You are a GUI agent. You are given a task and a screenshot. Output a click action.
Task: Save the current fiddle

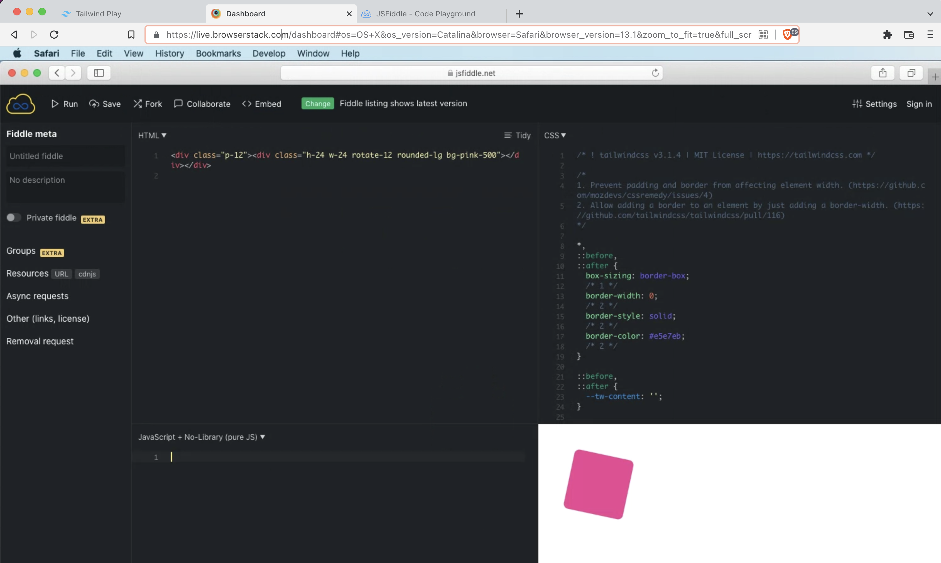[105, 104]
